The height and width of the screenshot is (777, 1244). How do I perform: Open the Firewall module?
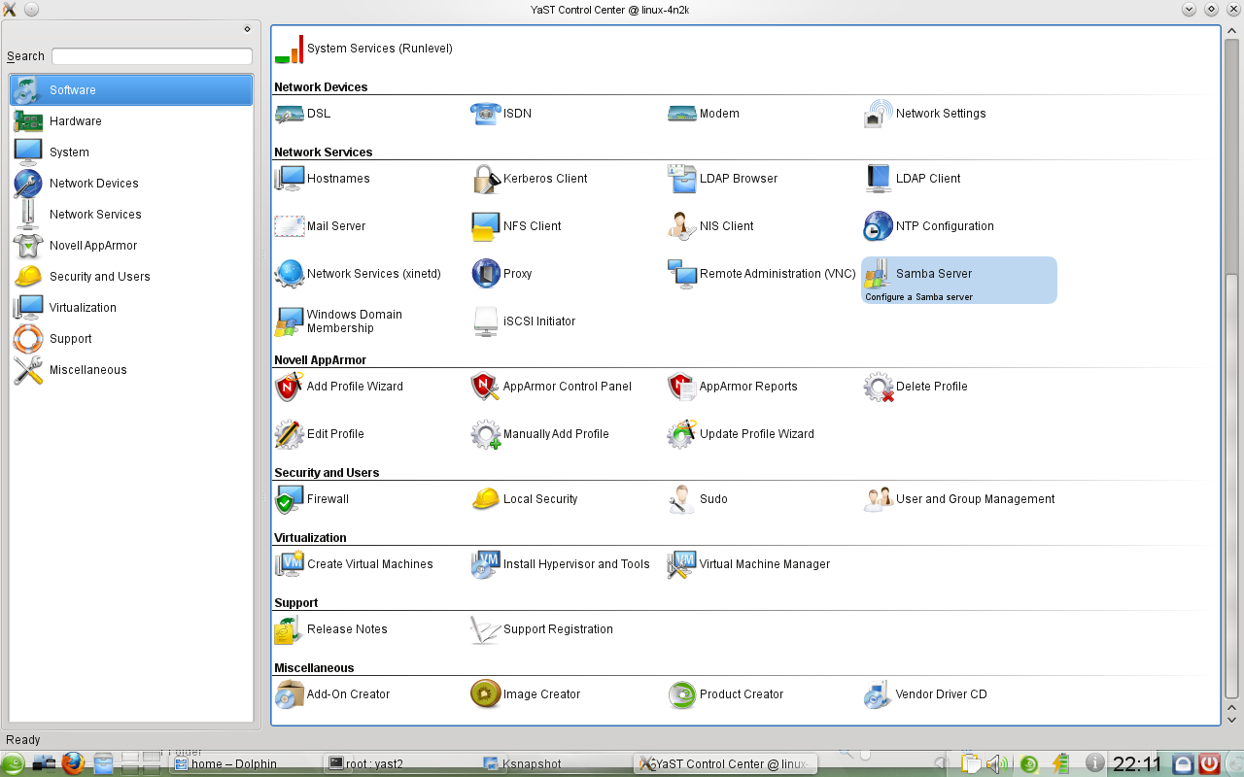(311, 499)
